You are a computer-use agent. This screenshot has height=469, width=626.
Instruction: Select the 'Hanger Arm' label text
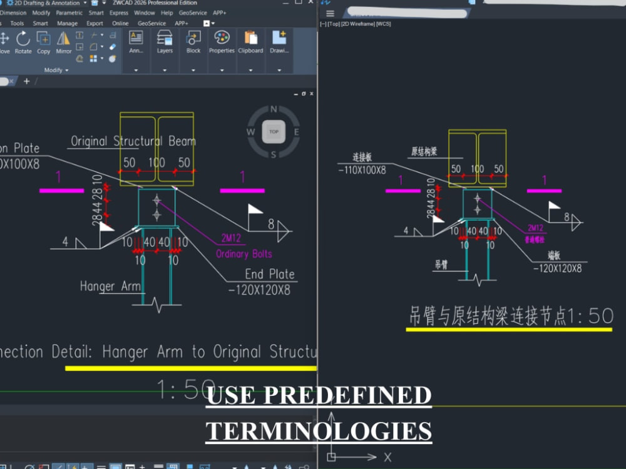(110, 286)
